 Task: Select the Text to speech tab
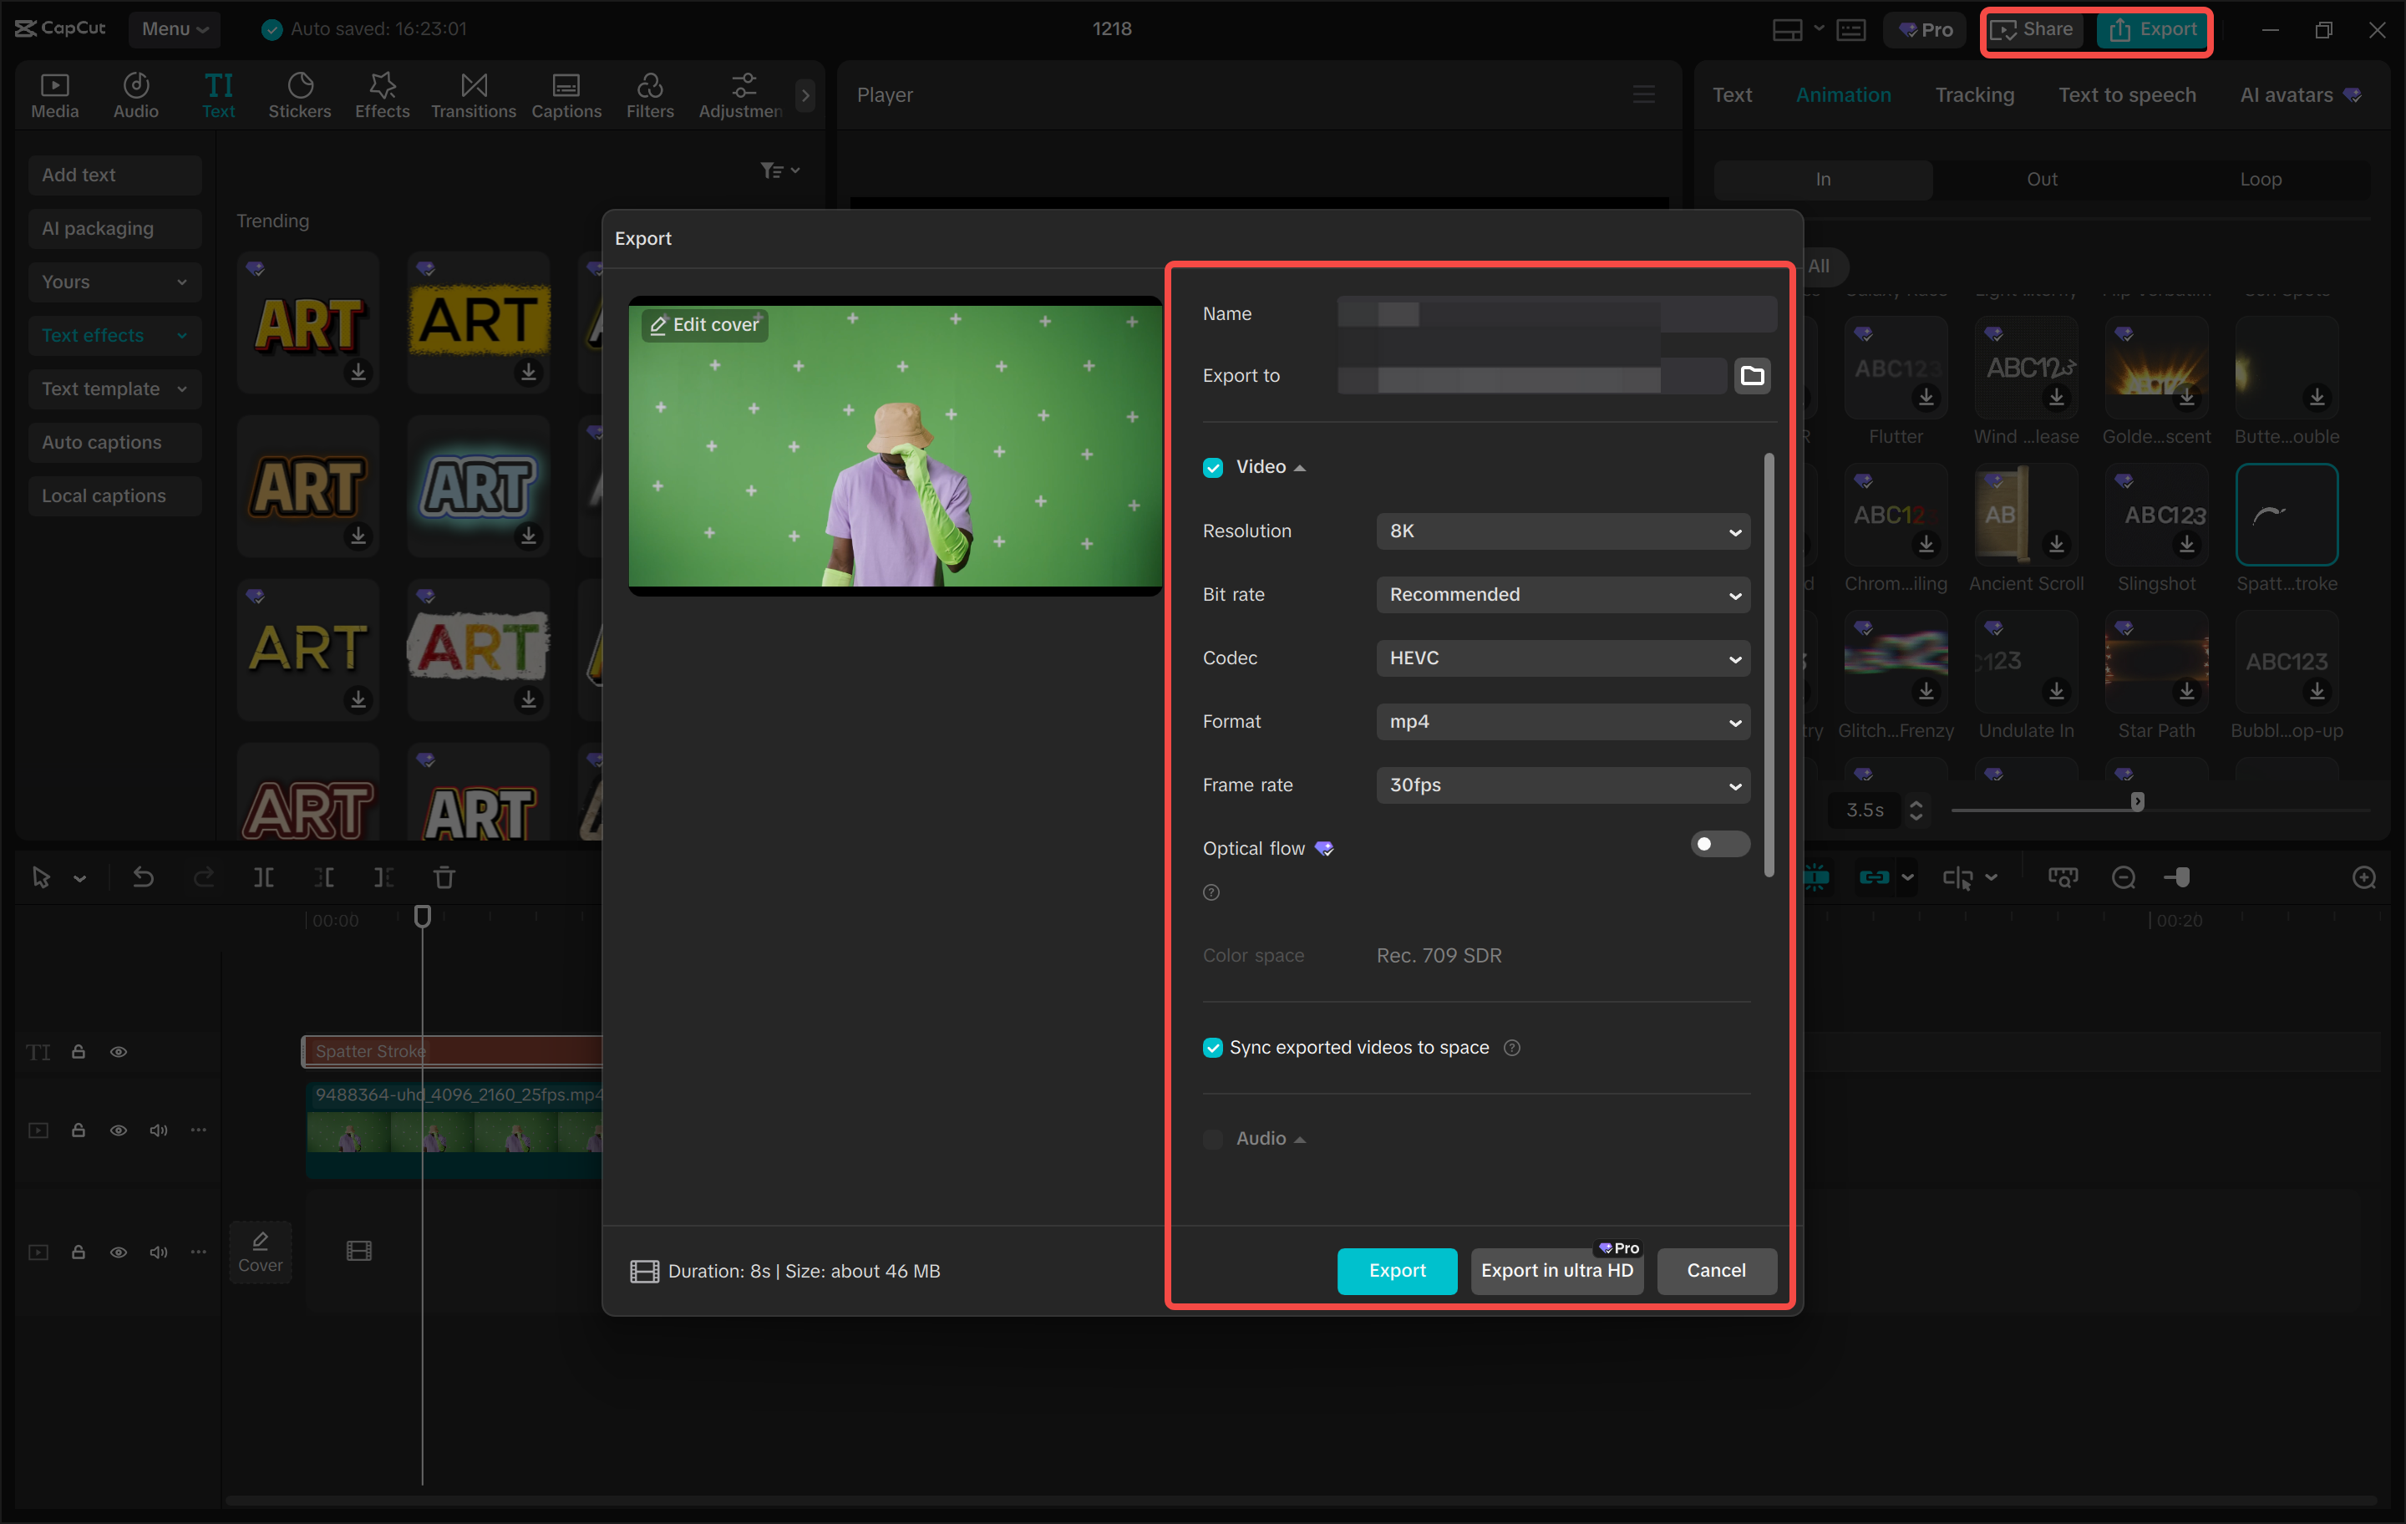point(2126,94)
